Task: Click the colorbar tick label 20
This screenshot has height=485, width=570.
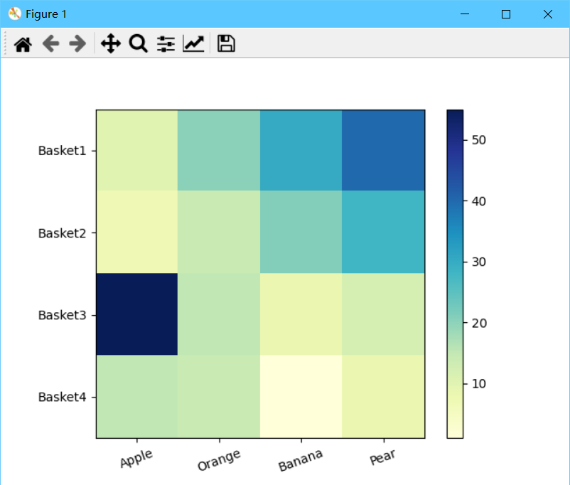Action: pos(479,323)
